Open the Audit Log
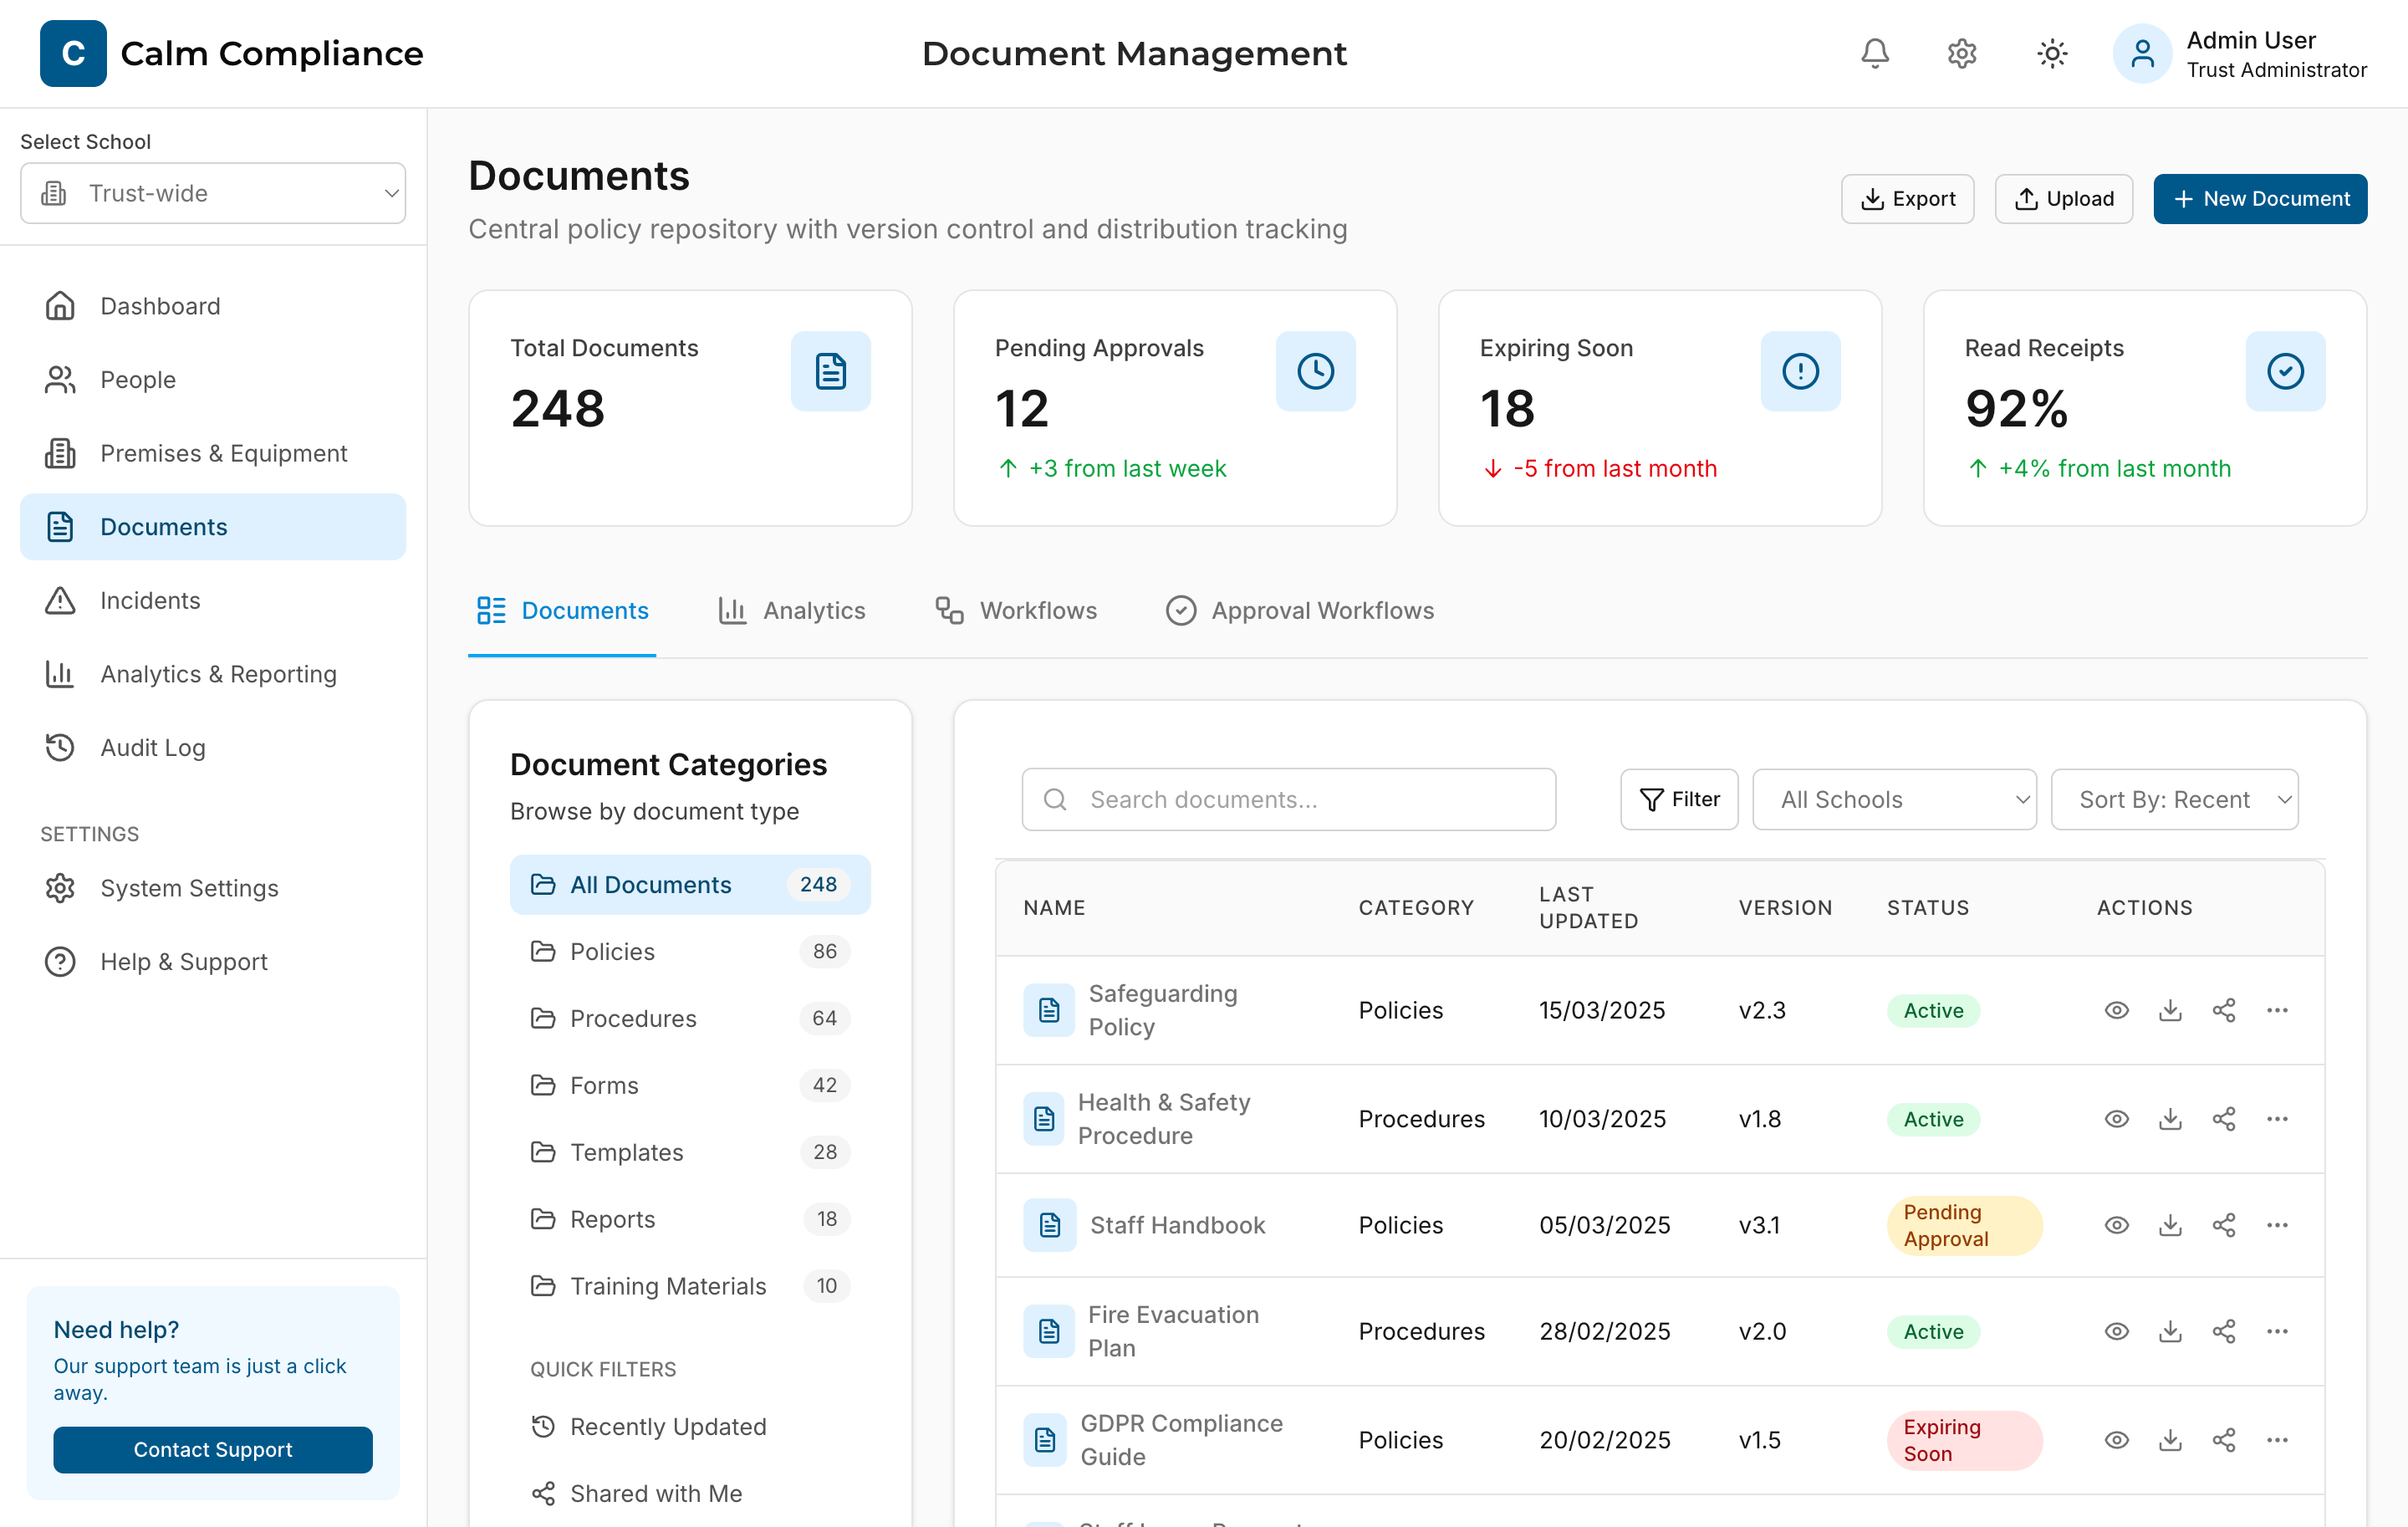This screenshot has width=2408, height=1527. tap(213, 747)
